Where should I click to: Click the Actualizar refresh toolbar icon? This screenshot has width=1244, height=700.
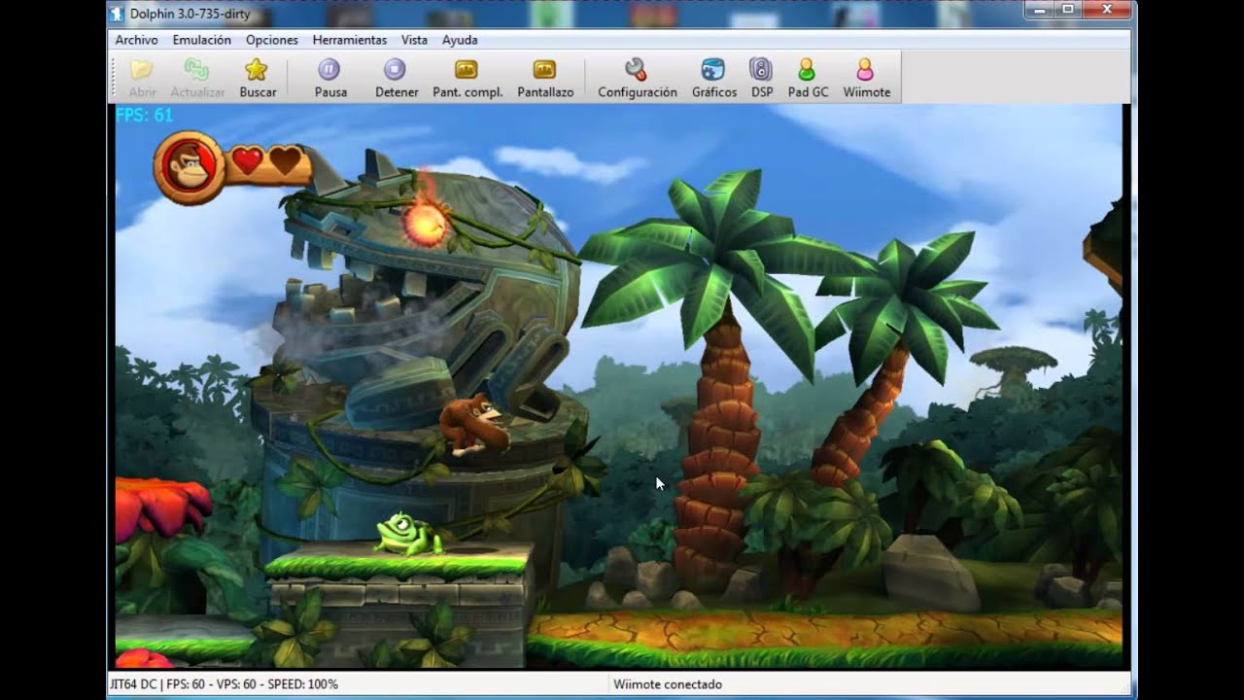tap(197, 70)
